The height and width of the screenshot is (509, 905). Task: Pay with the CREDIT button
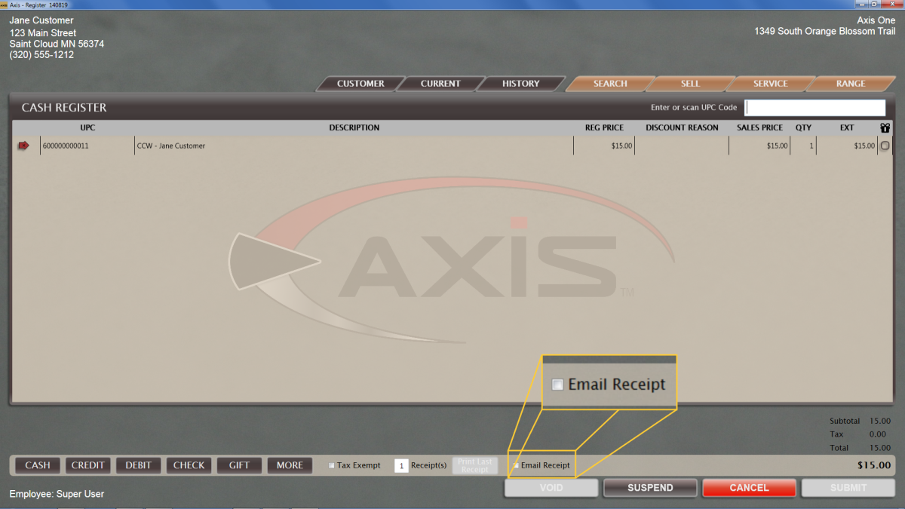tap(88, 465)
